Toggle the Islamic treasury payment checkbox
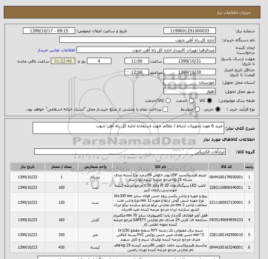The height and width of the screenshot is (259, 268). (x=165, y=109)
